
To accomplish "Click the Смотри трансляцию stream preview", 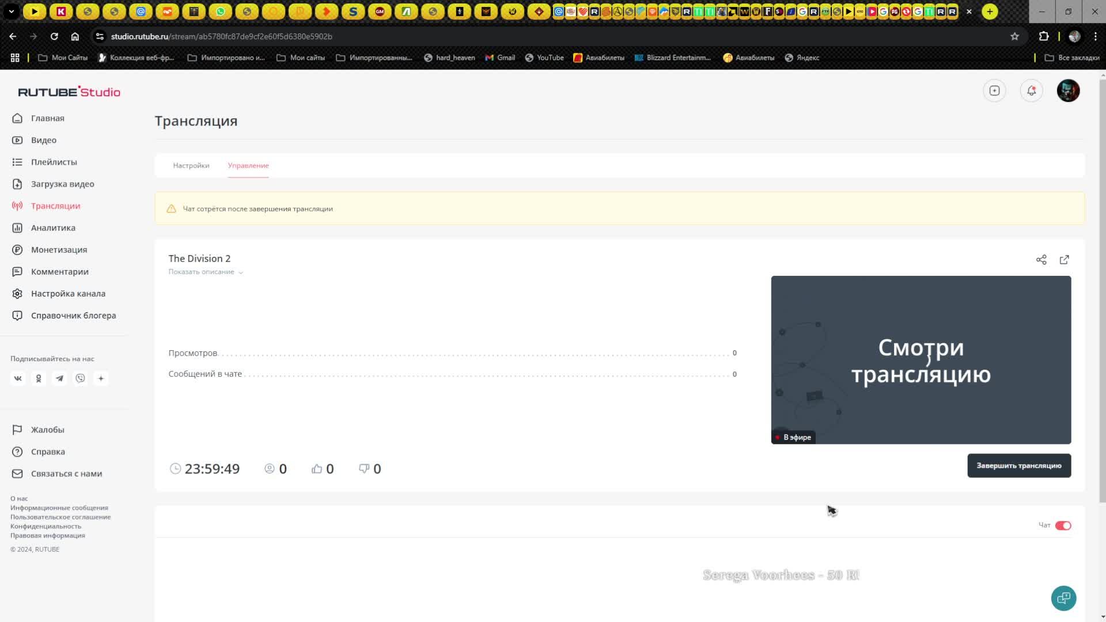I will (921, 359).
